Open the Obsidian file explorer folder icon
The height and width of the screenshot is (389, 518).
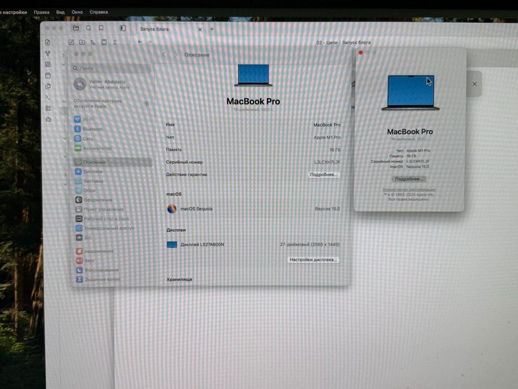(76, 28)
